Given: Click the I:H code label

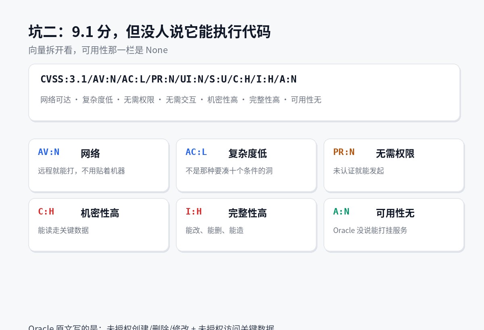Looking at the screenshot, I should tap(194, 212).
